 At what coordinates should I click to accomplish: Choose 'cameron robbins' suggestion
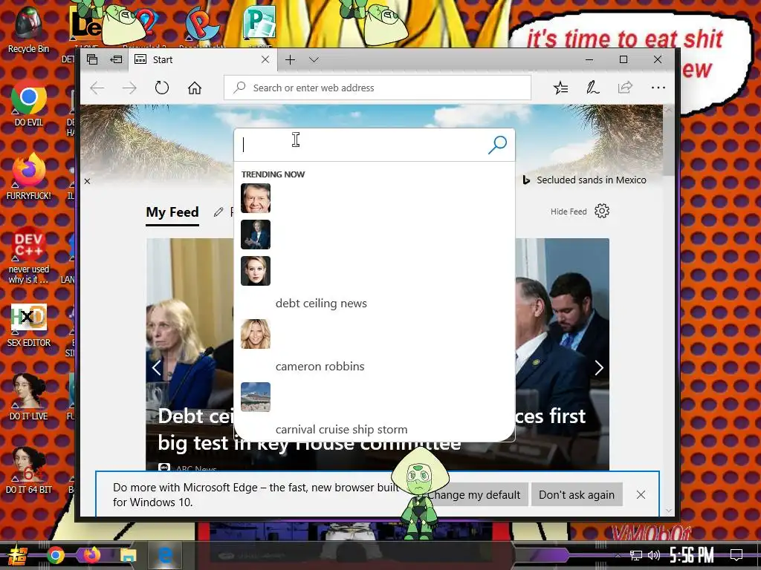pos(320,367)
